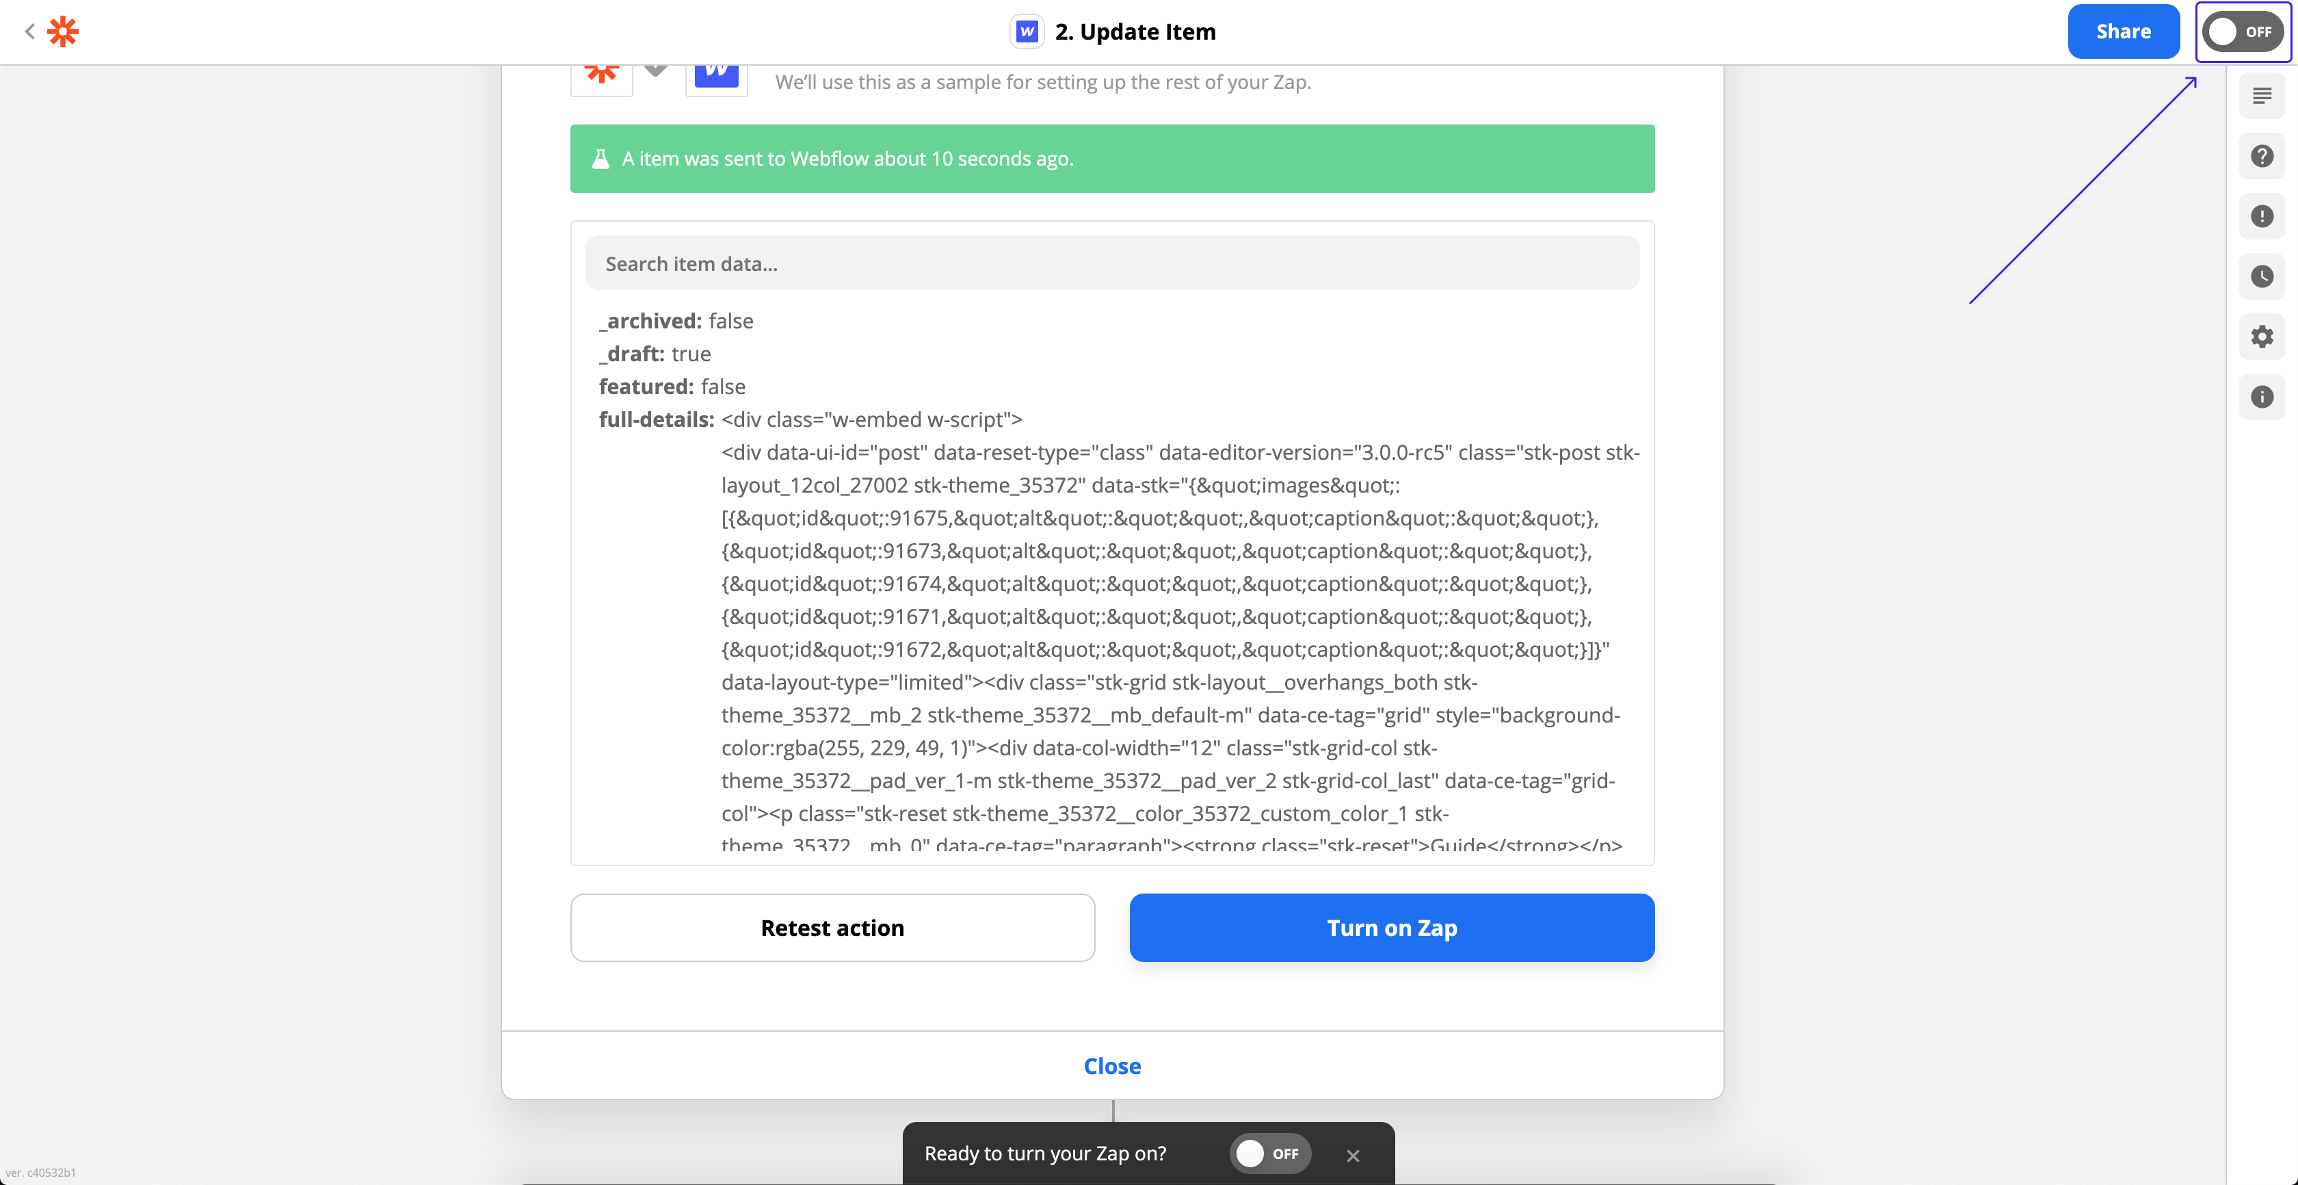Open Help via the question mark sidebar icon
2298x1185 pixels.
pyautogui.click(x=2263, y=155)
